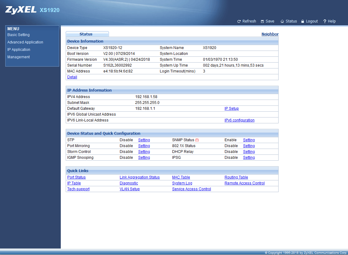Select the System Up Time value

(233, 65)
